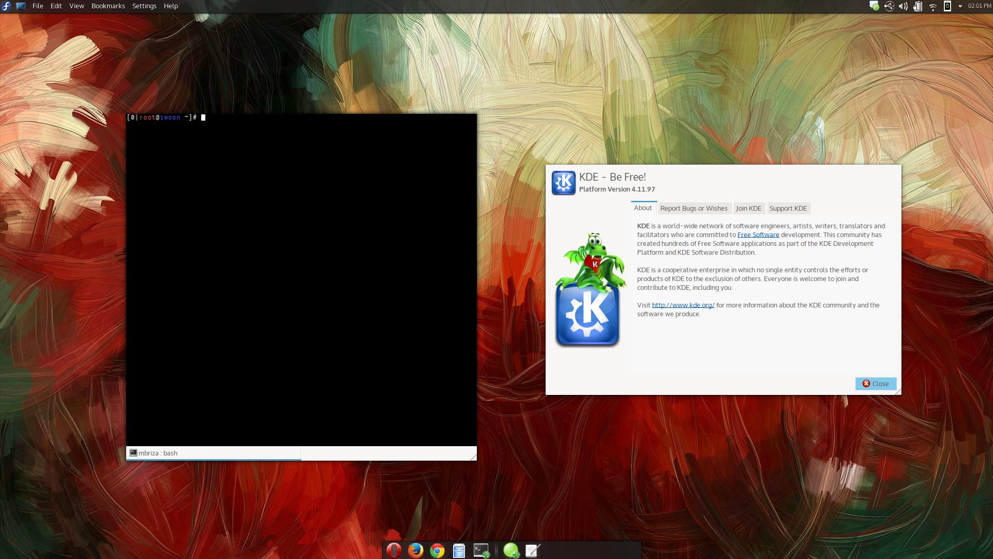Launch Firefox from the dock
Viewport: 993px width, 559px height.
[x=415, y=550]
